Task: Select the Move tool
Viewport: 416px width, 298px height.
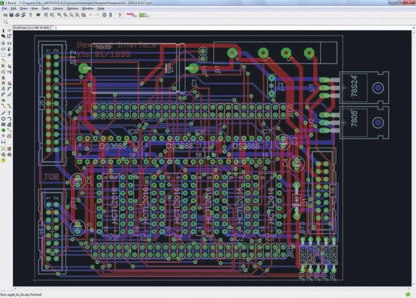Action: click(4, 43)
